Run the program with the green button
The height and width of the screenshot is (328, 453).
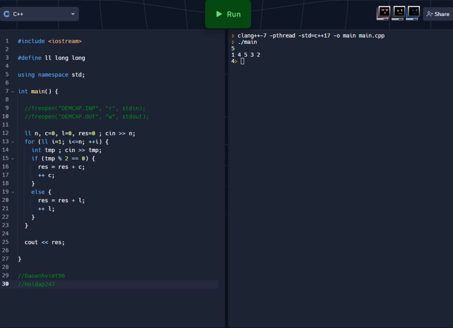(228, 14)
